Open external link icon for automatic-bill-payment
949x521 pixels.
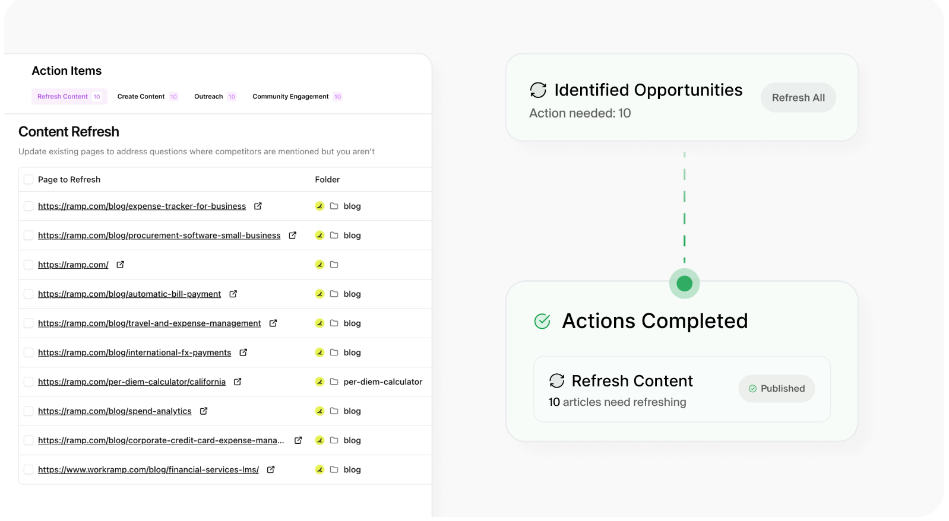pyautogui.click(x=233, y=294)
